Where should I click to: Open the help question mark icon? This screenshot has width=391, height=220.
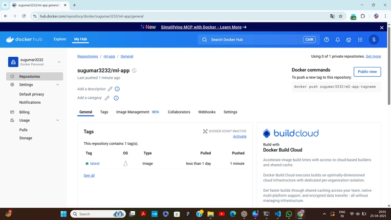(x=326, y=40)
